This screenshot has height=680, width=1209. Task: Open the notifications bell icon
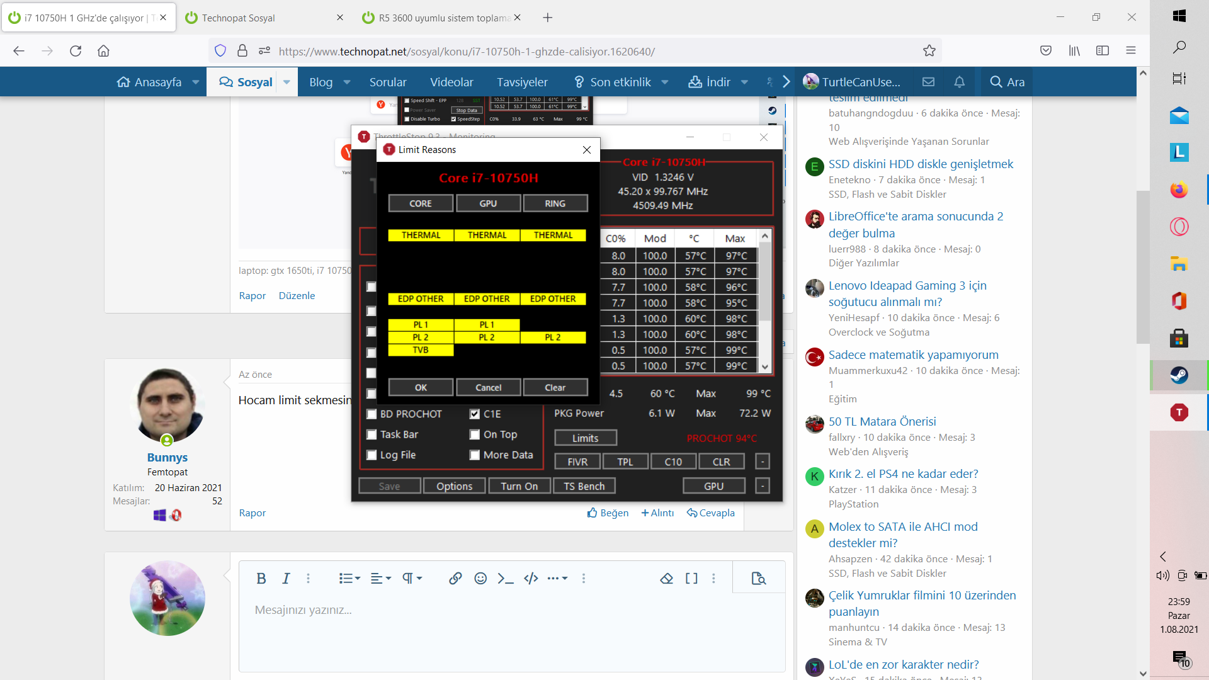pyautogui.click(x=959, y=82)
